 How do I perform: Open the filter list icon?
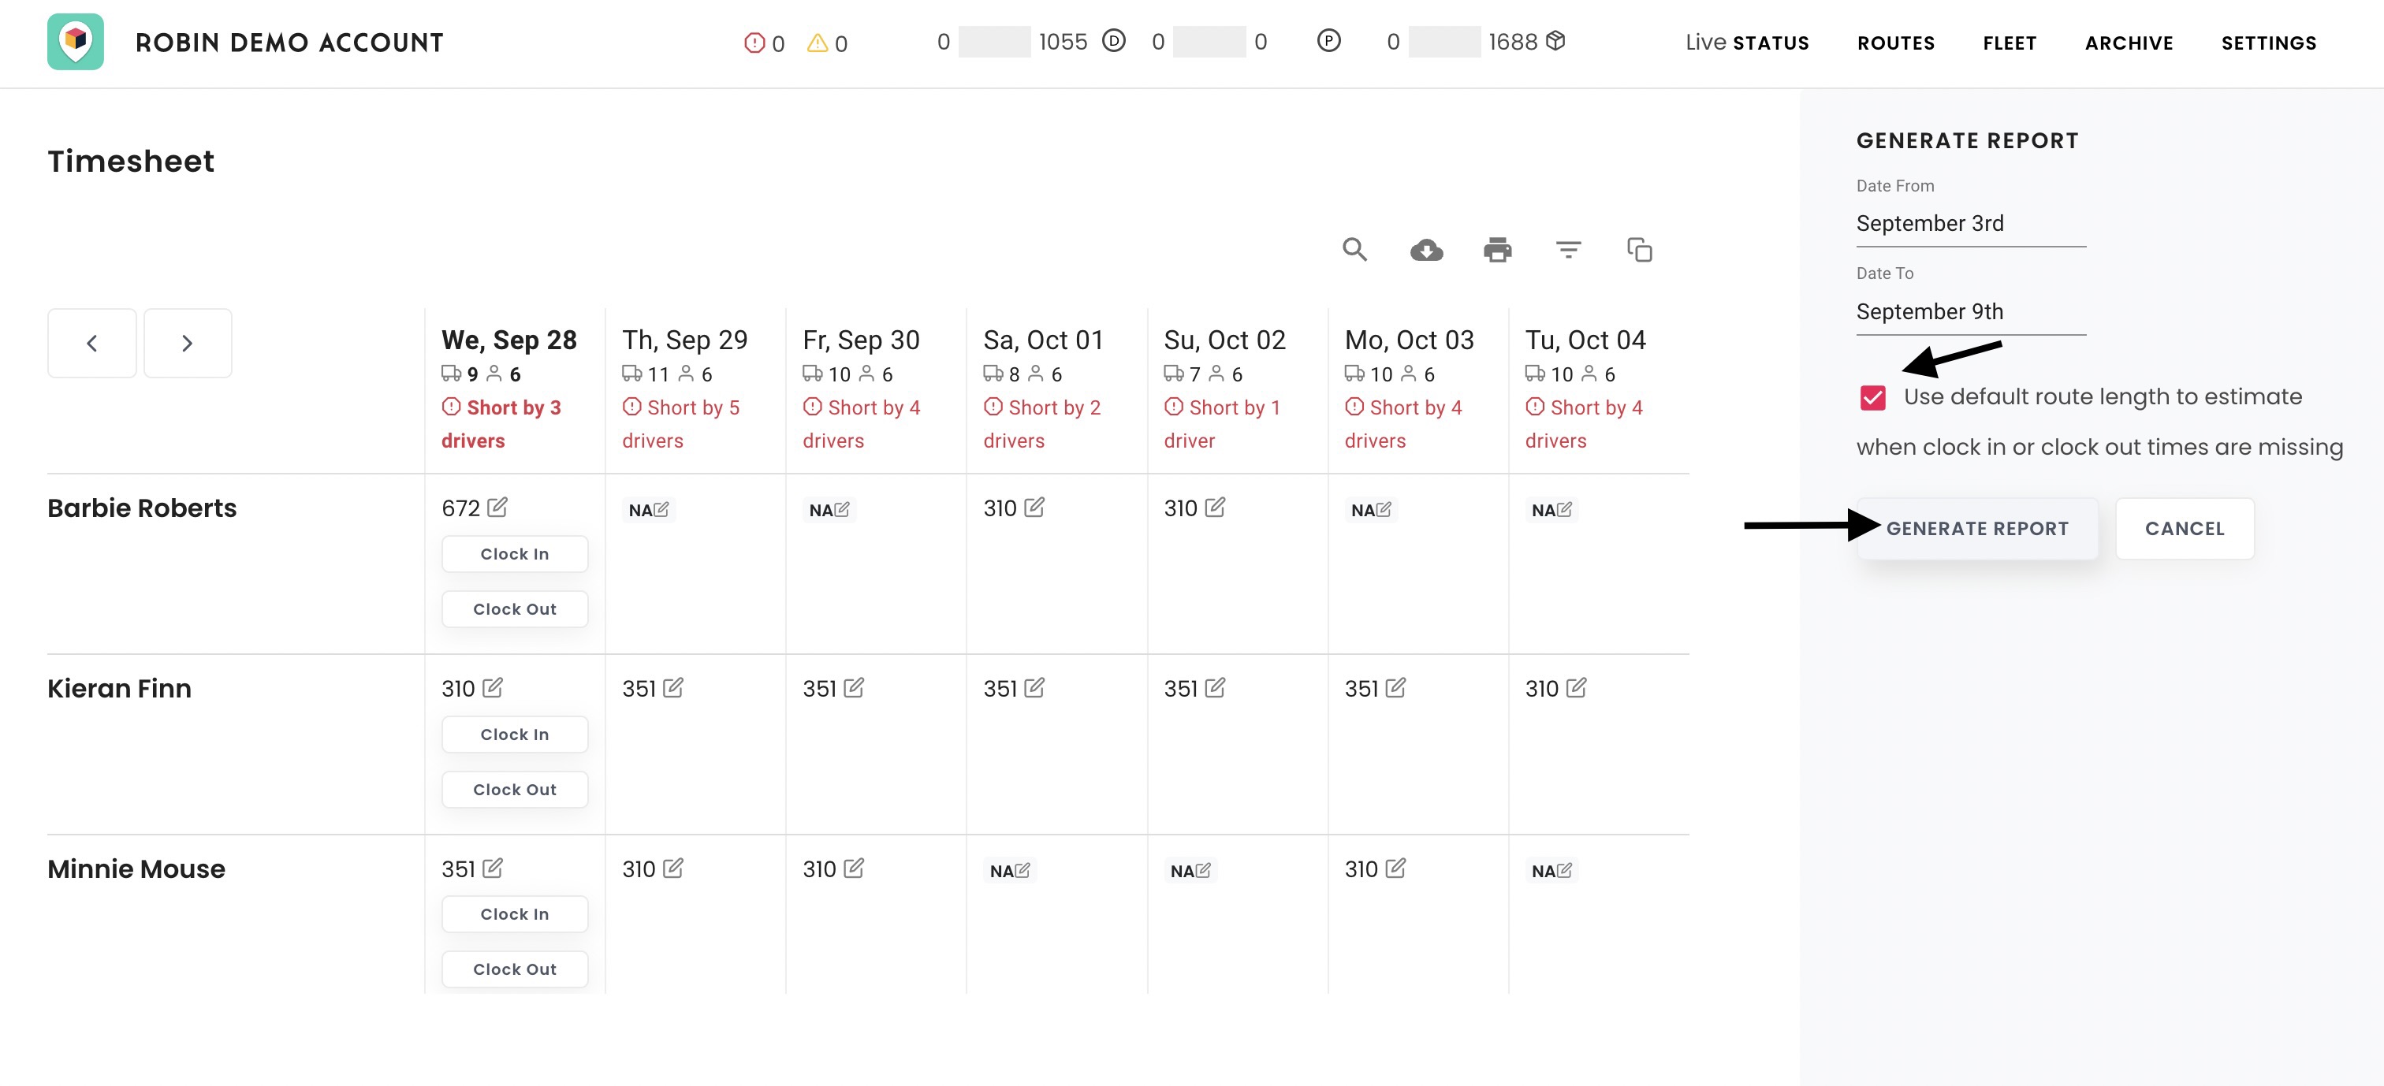coord(1568,250)
